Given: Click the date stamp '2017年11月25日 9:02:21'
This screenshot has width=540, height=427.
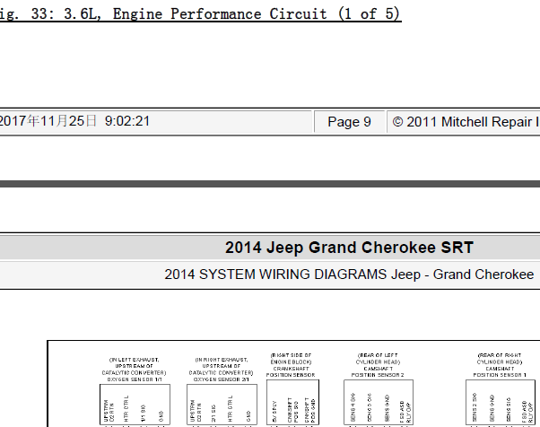Looking at the screenshot, I should pyautogui.click(x=74, y=121).
